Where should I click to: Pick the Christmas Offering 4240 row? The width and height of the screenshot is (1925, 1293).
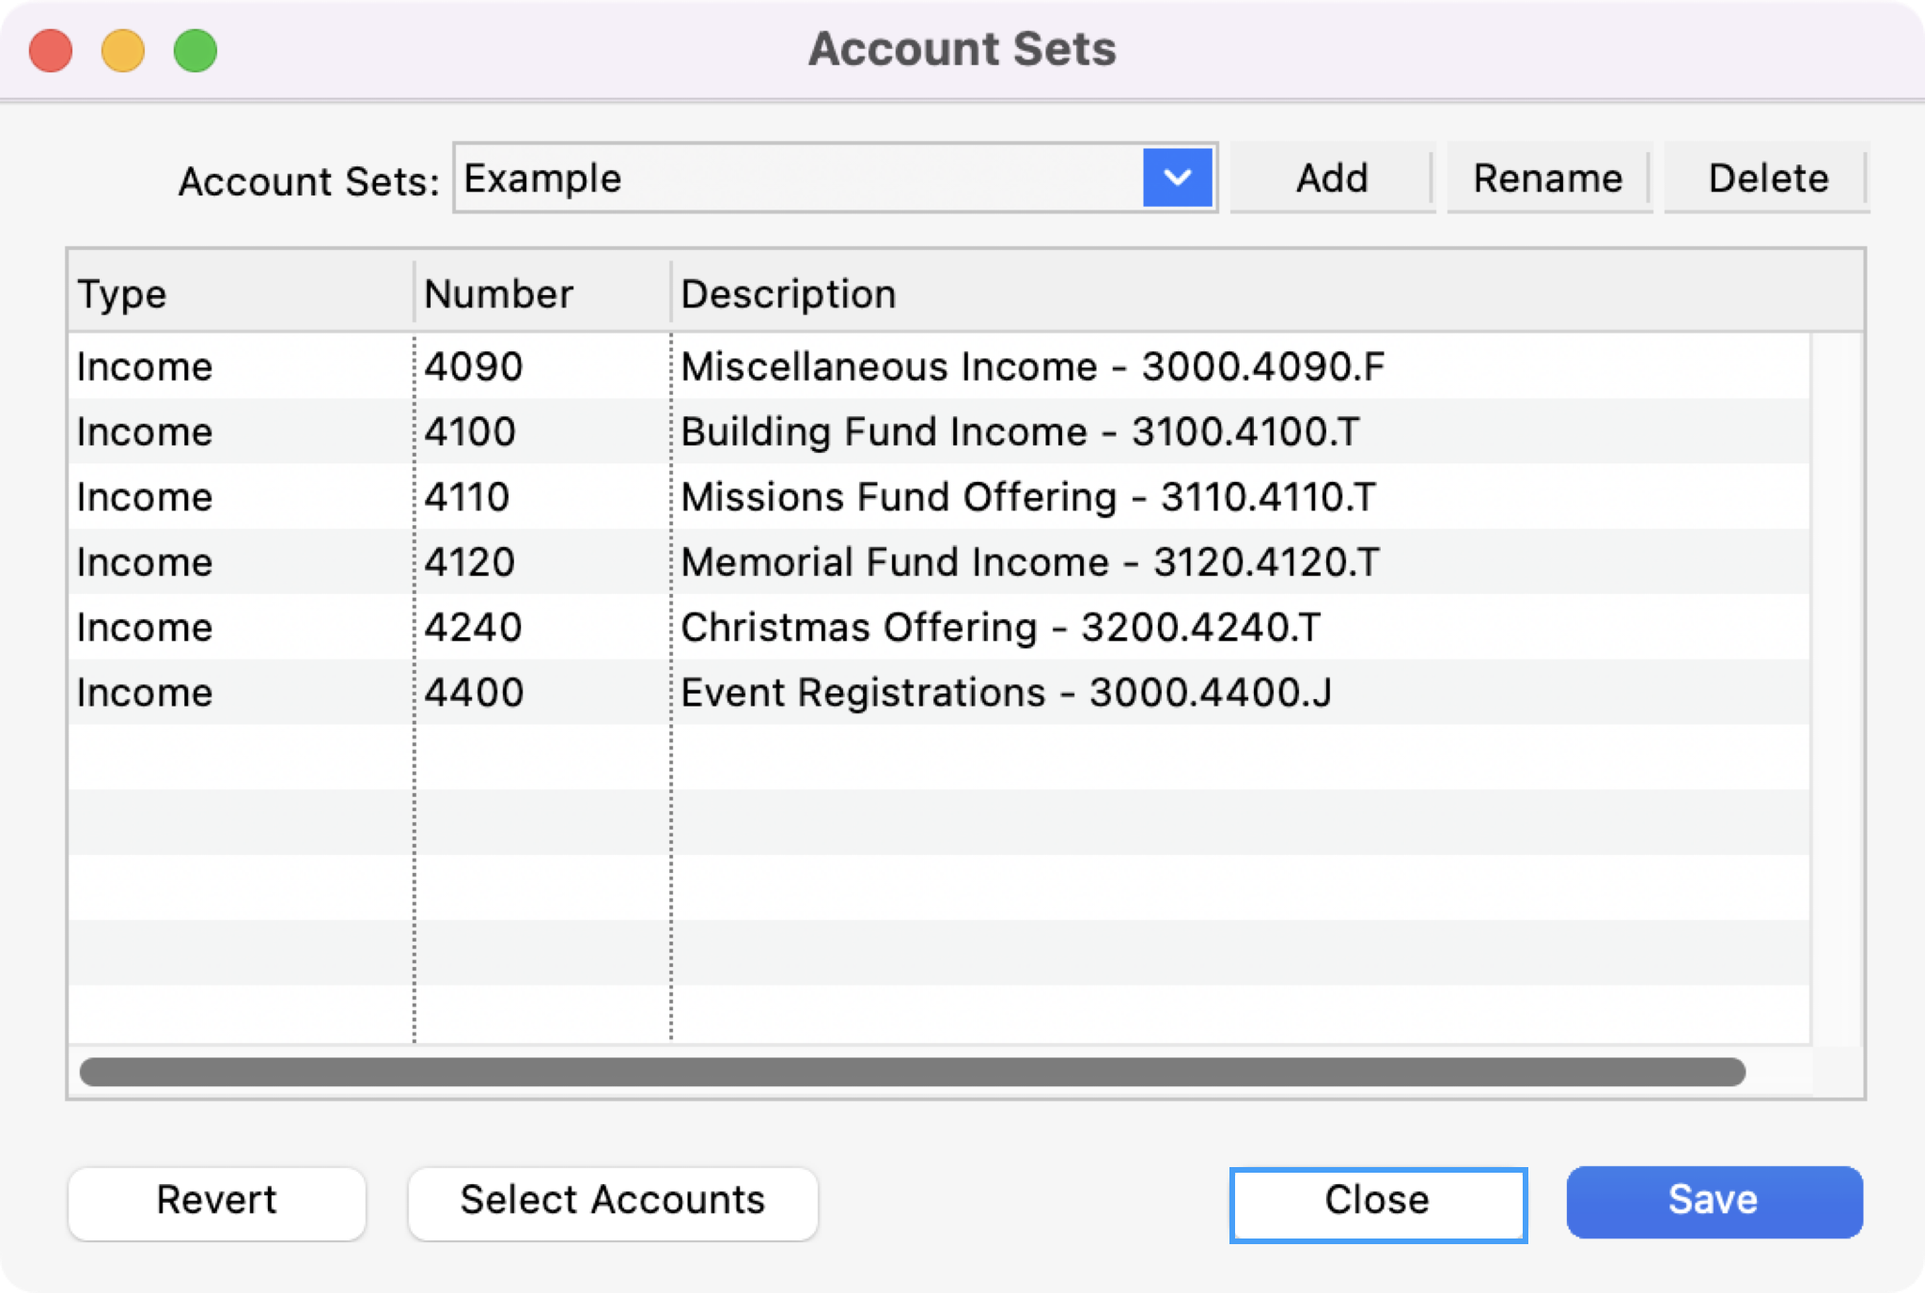[940, 628]
